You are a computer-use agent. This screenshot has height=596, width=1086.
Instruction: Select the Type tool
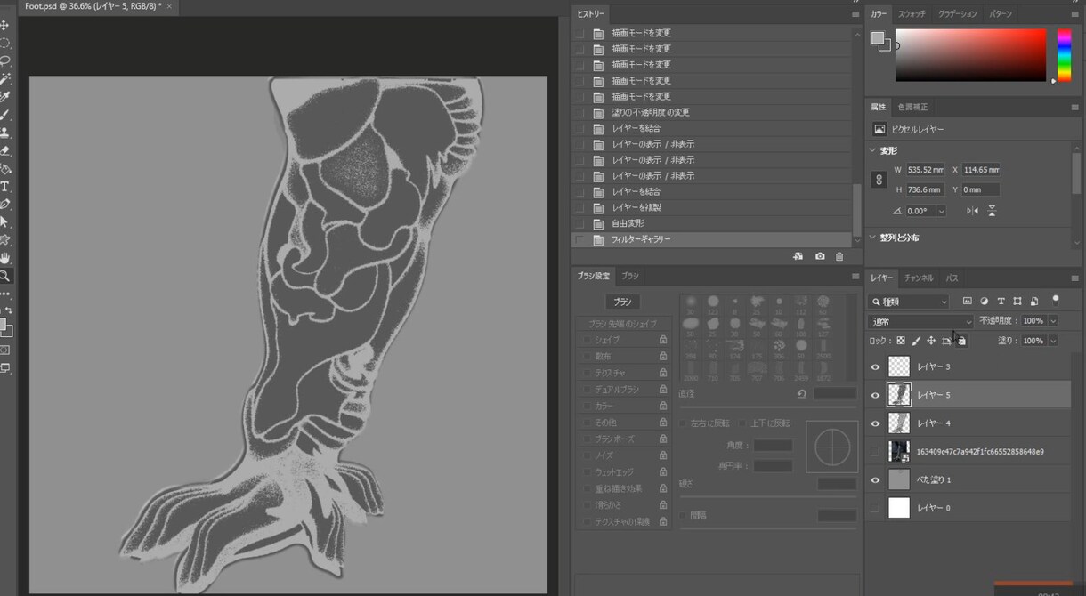pos(5,186)
